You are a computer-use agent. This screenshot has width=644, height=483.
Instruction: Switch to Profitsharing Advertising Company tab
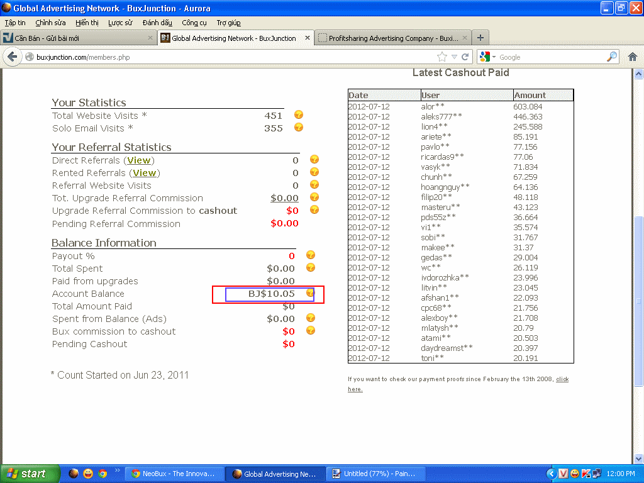(393, 38)
